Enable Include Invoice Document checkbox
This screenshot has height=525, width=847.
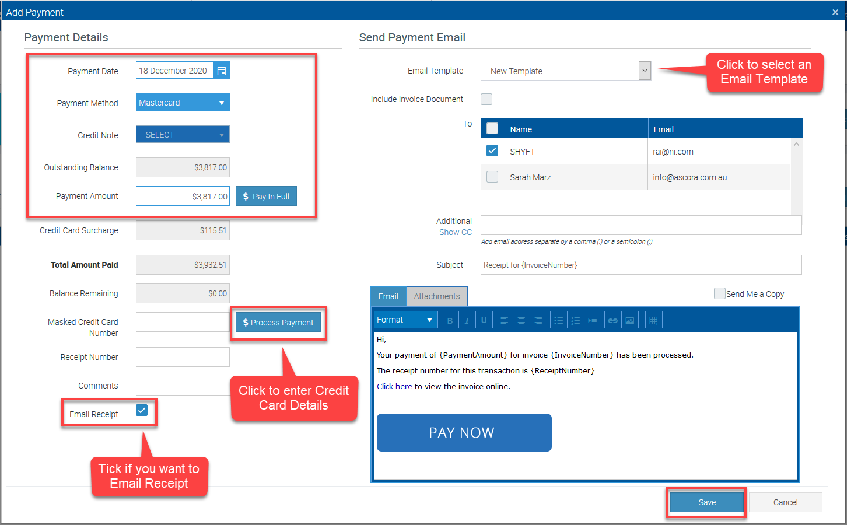tap(487, 99)
